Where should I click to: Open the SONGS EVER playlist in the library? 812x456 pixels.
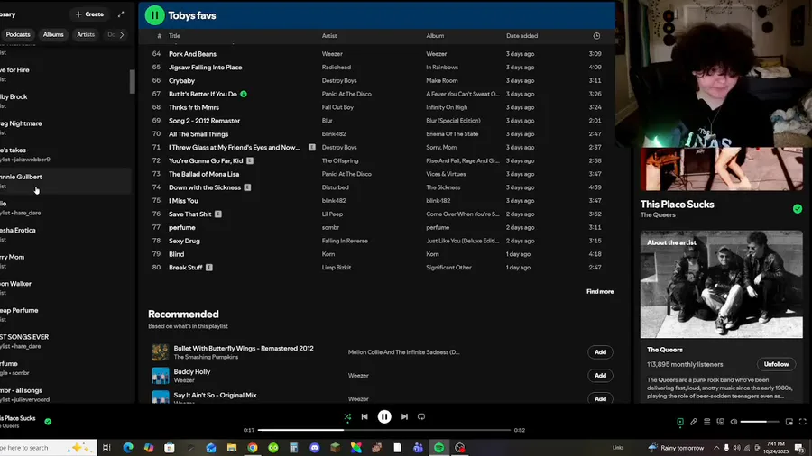point(66,342)
